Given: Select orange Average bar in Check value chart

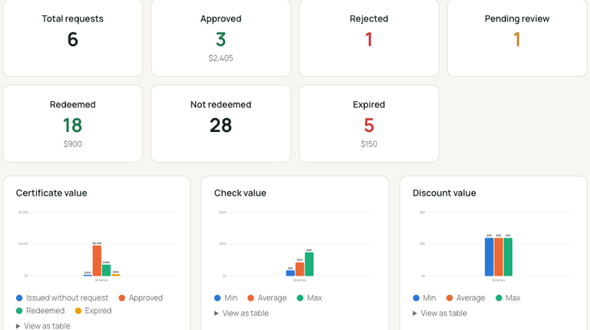Looking at the screenshot, I should coord(300,269).
